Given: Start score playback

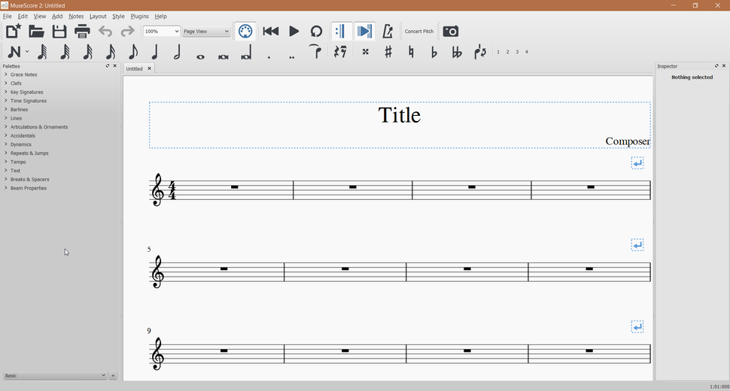Looking at the screenshot, I should coord(294,31).
